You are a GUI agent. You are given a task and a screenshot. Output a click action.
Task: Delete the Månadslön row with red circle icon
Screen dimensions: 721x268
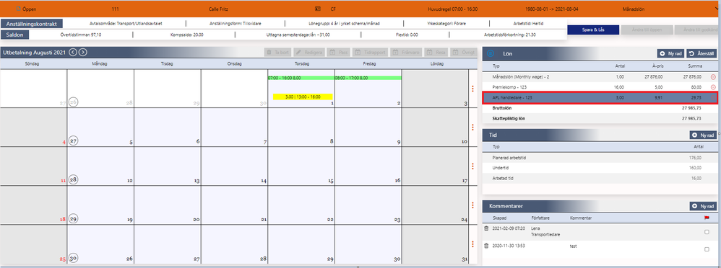click(x=713, y=77)
